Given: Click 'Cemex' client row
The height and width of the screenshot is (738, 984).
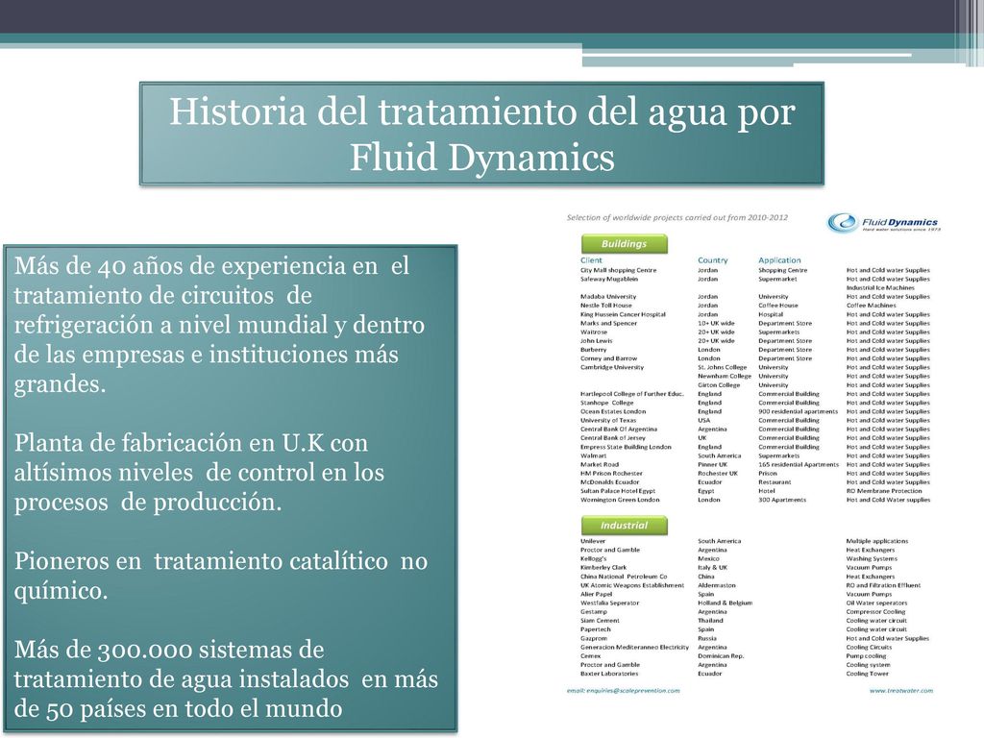Looking at the screenshot, I should pyautogui.click(x=590, y=655).
